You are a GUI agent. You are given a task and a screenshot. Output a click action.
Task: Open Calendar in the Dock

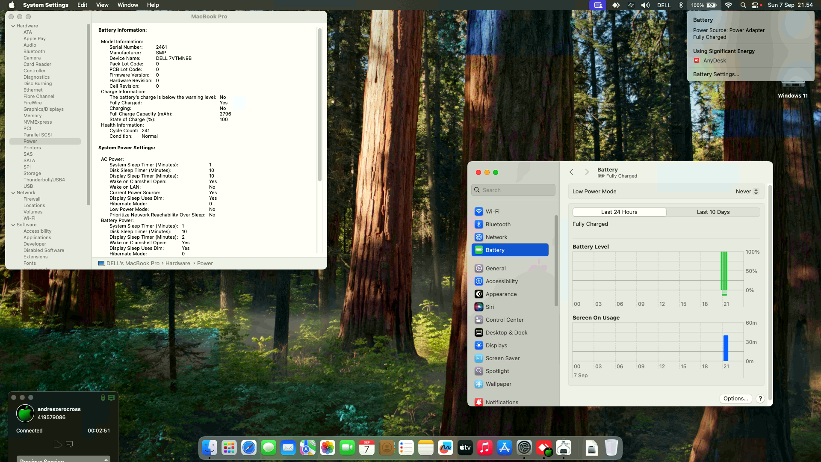(x=367, y=448)
